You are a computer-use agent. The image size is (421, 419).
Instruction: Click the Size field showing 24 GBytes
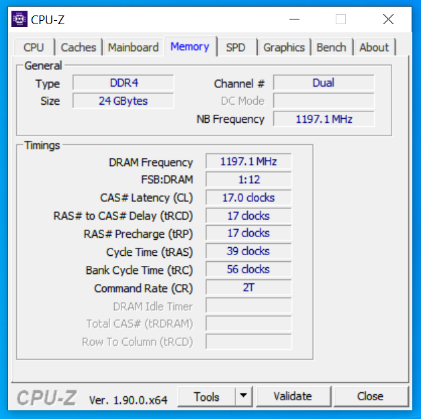point(124,101)
